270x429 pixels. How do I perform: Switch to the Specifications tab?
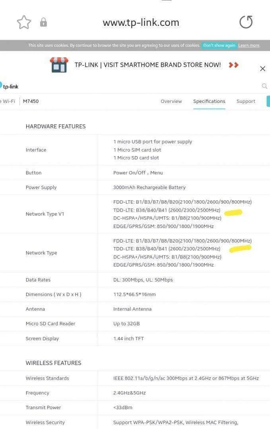pyautogui.click(x=209, y=101)
